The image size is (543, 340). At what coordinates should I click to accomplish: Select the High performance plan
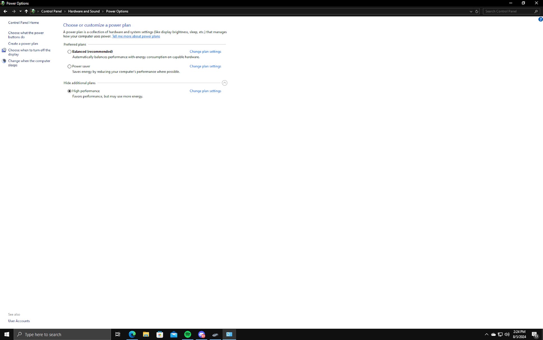click(69, 91)
